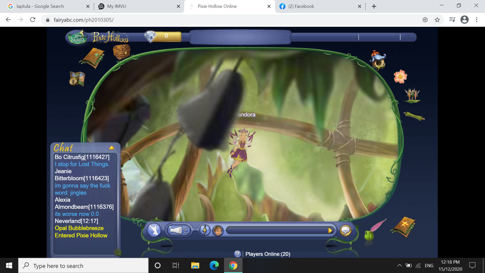The width and height of the screenshot is (485, 273).
Task: Click the diamond balance counter
Action: tap(162, 36)
